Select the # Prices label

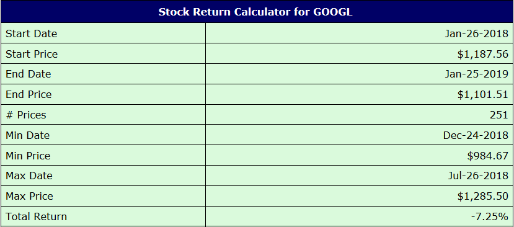26,115
